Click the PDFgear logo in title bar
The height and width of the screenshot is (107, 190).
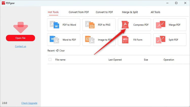coord(3,3)
